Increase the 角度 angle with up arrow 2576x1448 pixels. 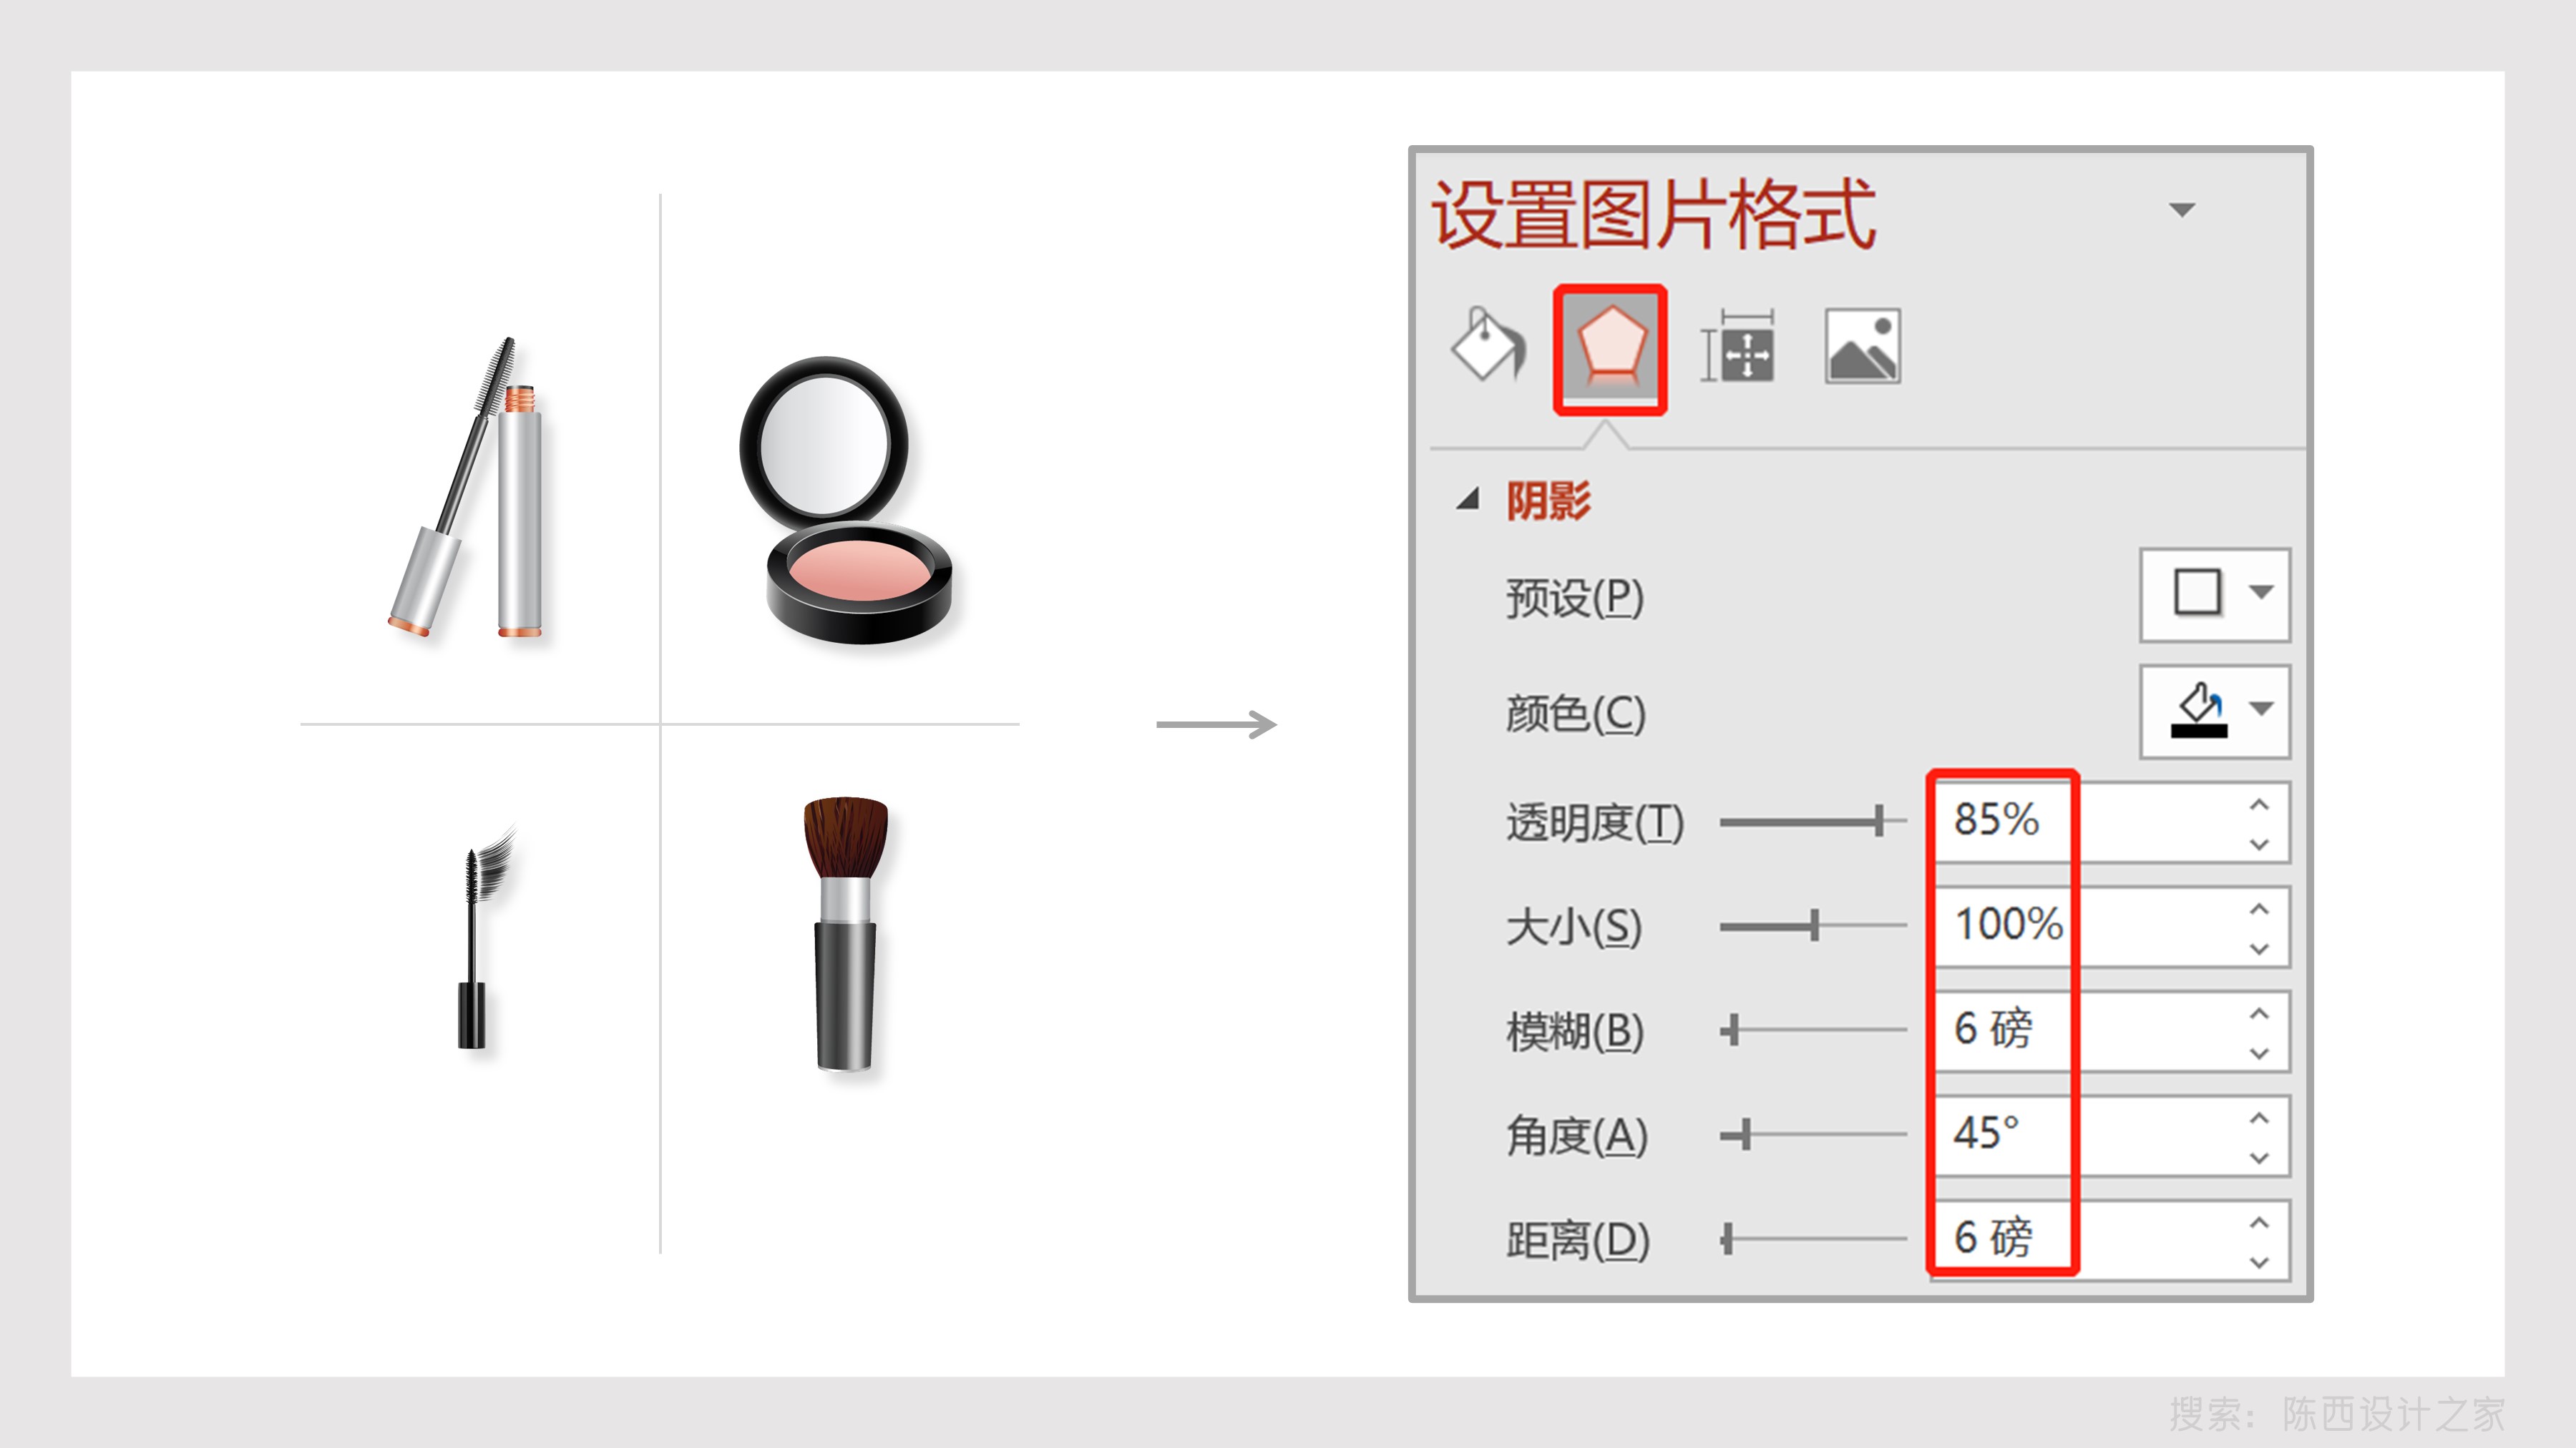[2259, 1117]
